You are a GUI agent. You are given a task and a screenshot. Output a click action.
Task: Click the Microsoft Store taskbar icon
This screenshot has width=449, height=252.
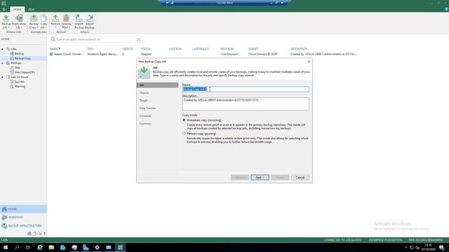coord(62,247)
